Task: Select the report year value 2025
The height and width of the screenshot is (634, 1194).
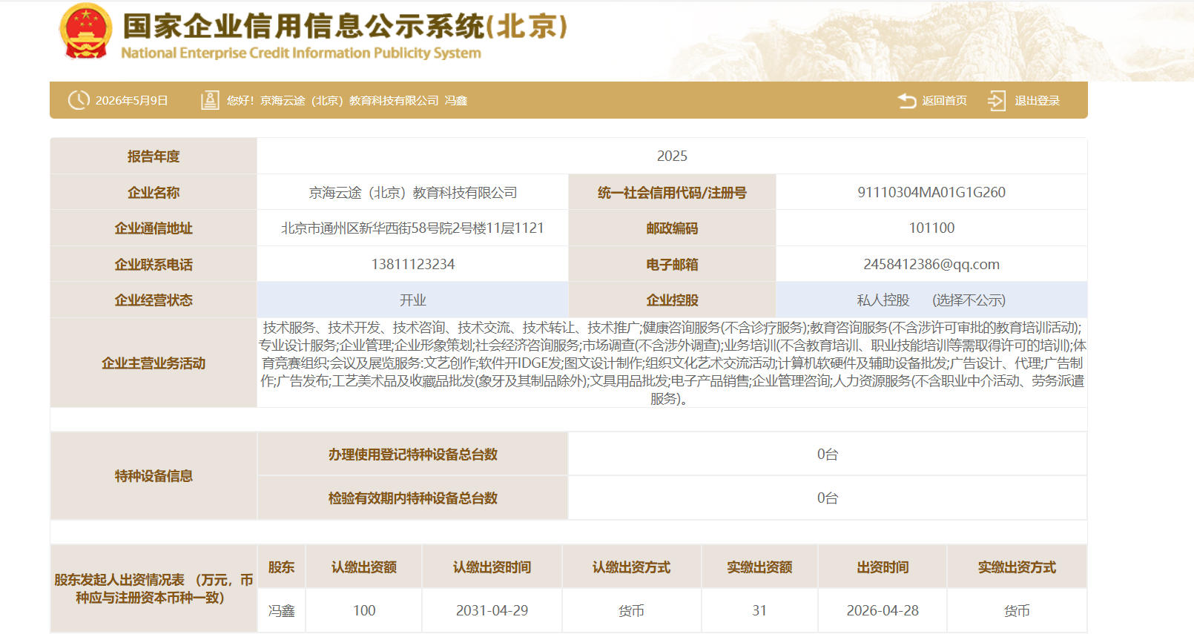Action: (x=672, y=156)
